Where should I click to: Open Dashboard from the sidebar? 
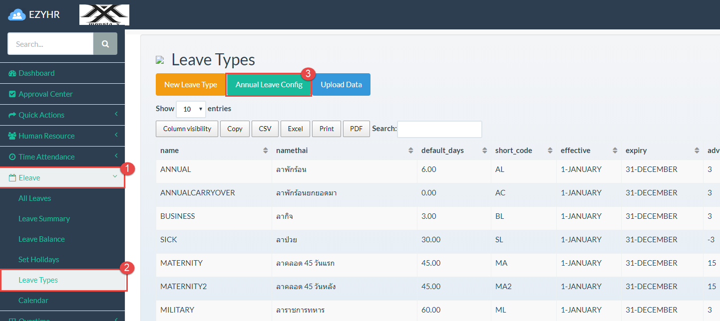click(36, 73)
